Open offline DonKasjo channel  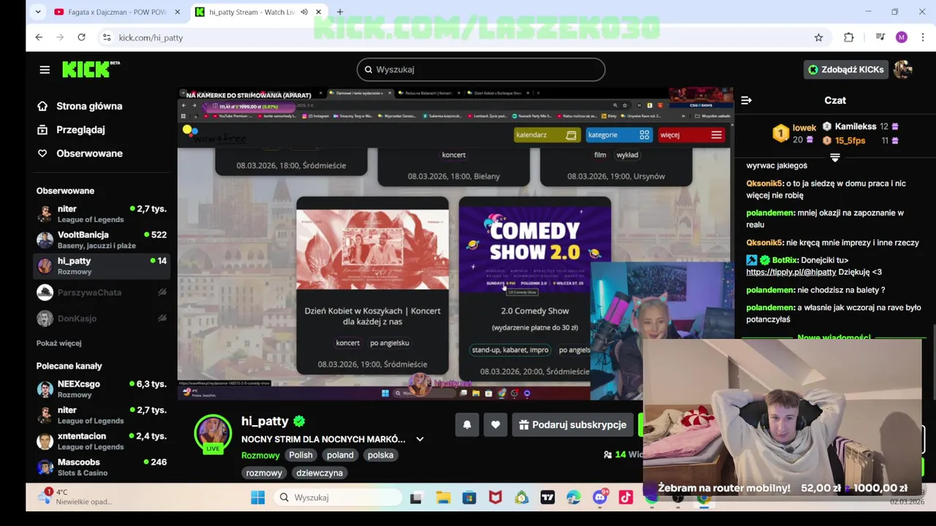pos(102,319)
